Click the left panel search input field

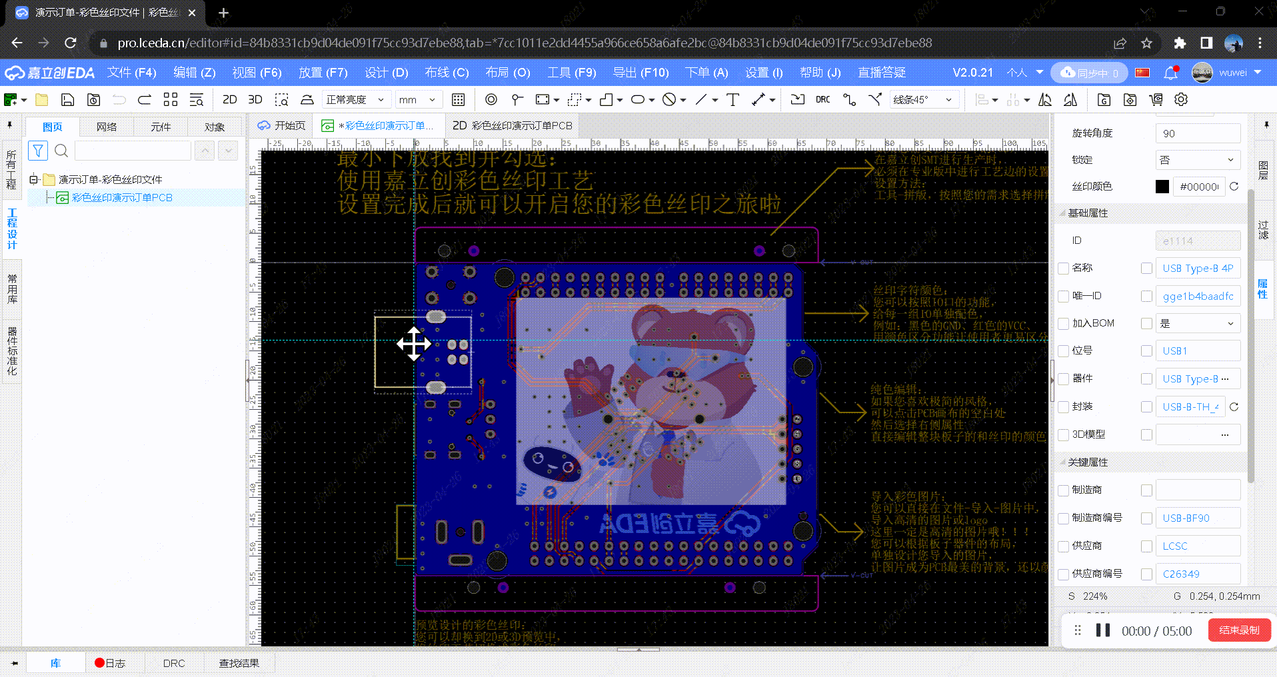click(x=133, y=151)
